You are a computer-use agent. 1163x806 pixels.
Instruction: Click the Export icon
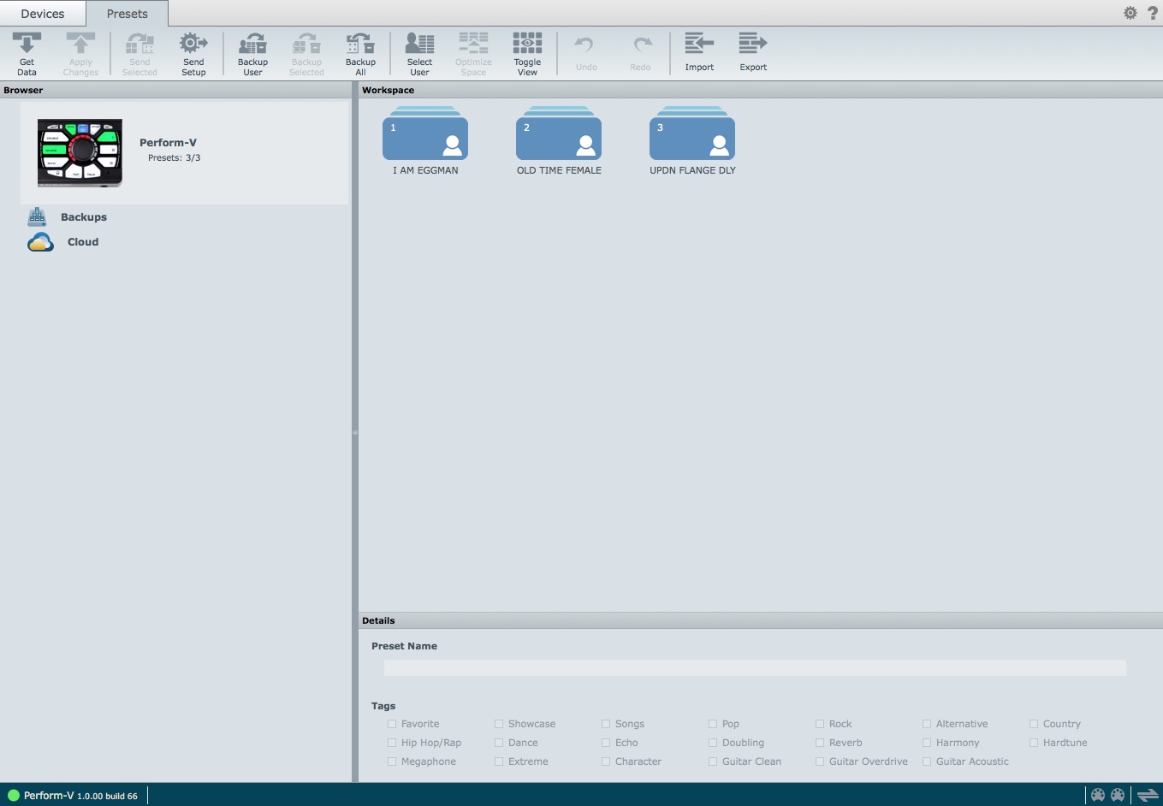coord(753,51)
